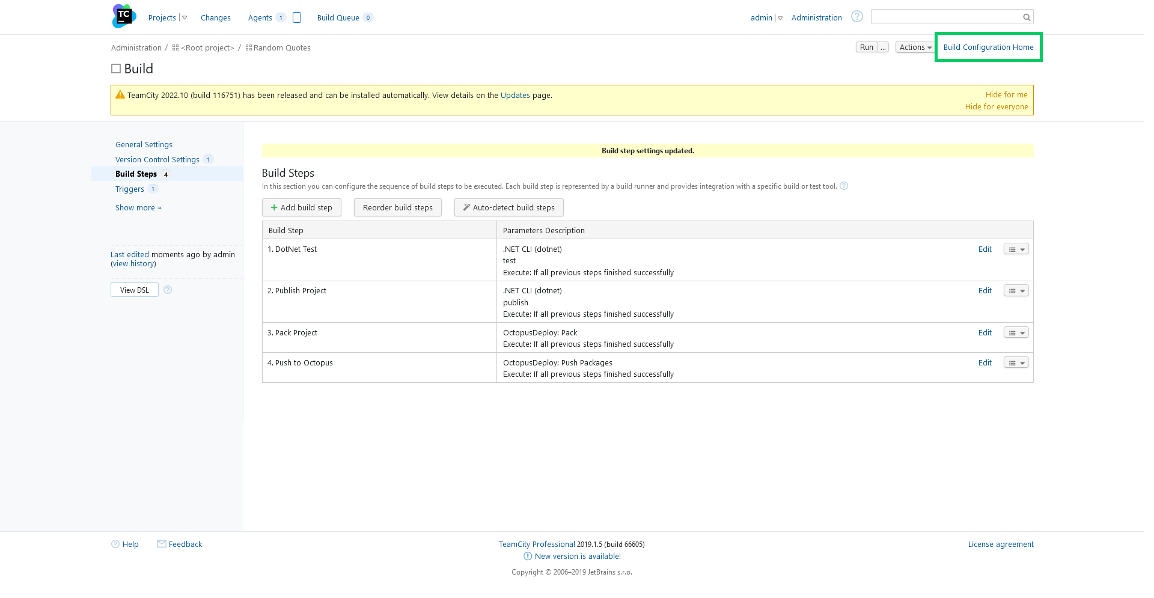
Task: Click Auto-detect build steps button
Action: (508, 208)
